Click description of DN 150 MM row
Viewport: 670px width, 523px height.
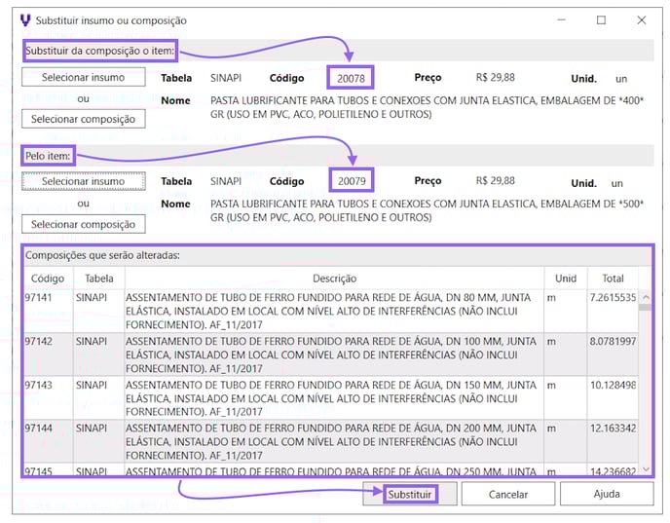[331, 398]
